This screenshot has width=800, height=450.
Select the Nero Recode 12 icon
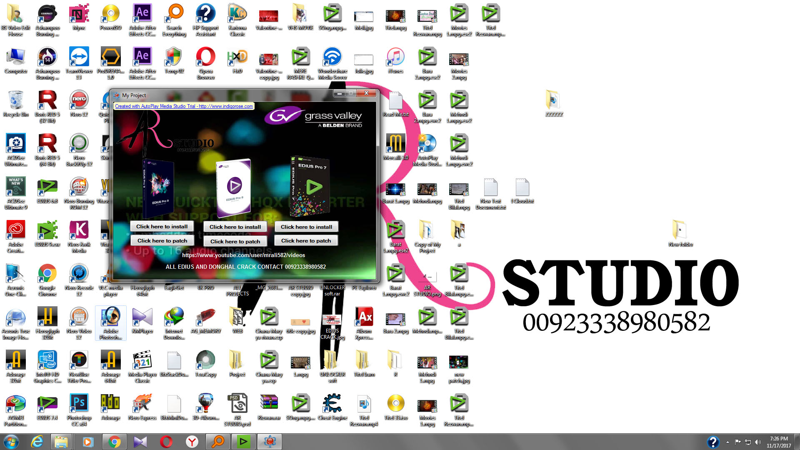tap(79, 280)
